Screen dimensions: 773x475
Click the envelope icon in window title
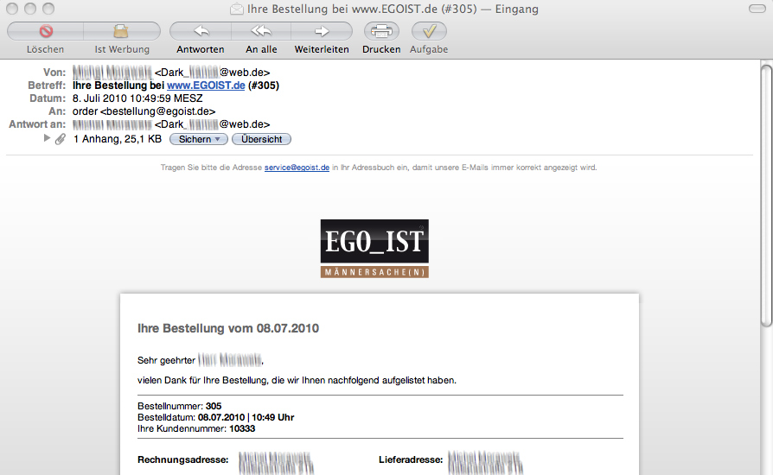[x=237, y=9]
